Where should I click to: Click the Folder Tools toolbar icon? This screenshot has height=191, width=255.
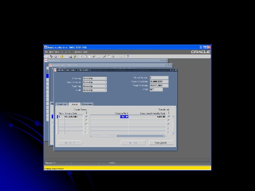coord(121,57)
